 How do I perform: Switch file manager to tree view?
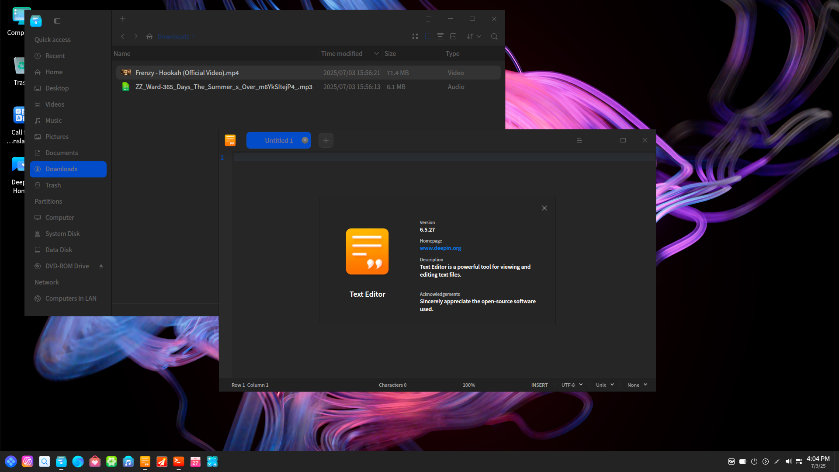pos(440,36)
